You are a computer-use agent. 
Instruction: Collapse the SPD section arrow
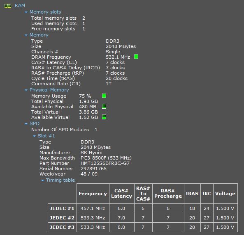26,124
